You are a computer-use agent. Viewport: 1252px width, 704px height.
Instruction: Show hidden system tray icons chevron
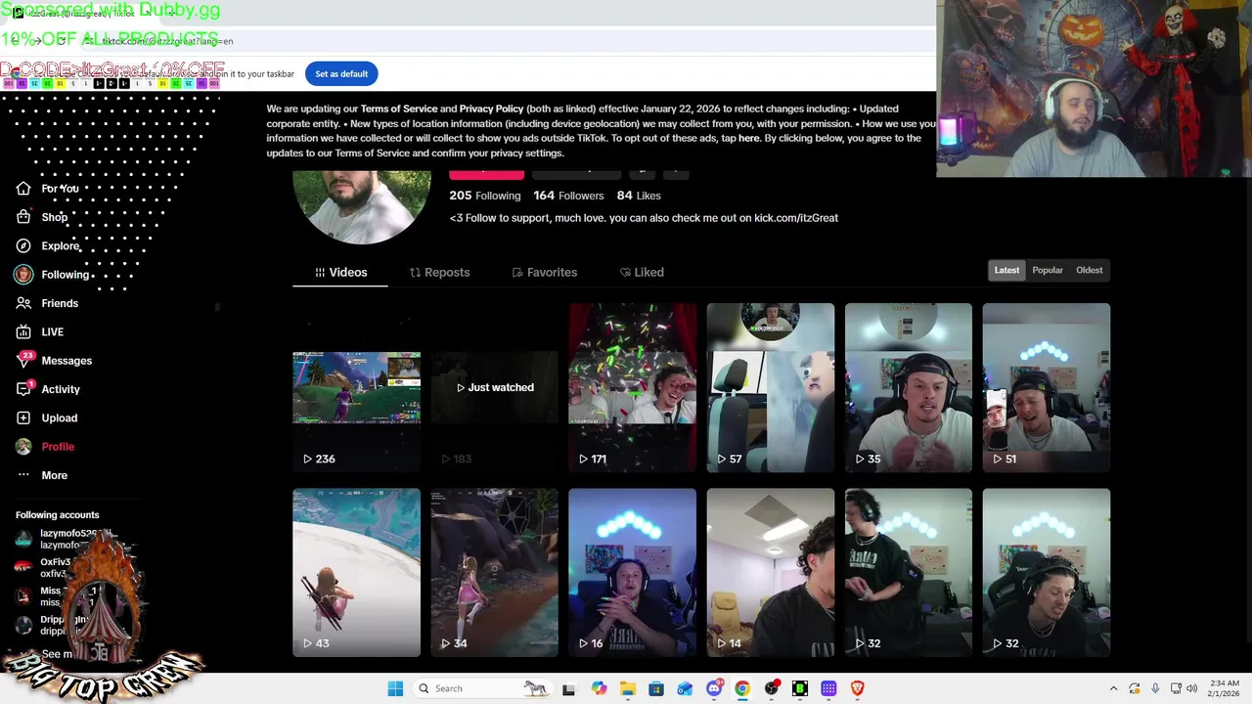[1113, 688]
